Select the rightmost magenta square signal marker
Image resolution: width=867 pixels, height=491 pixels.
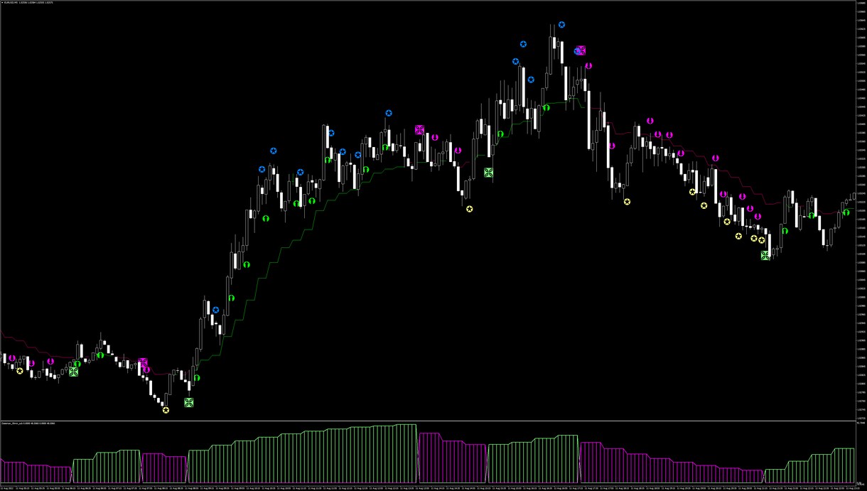click(x=581, y=50)
